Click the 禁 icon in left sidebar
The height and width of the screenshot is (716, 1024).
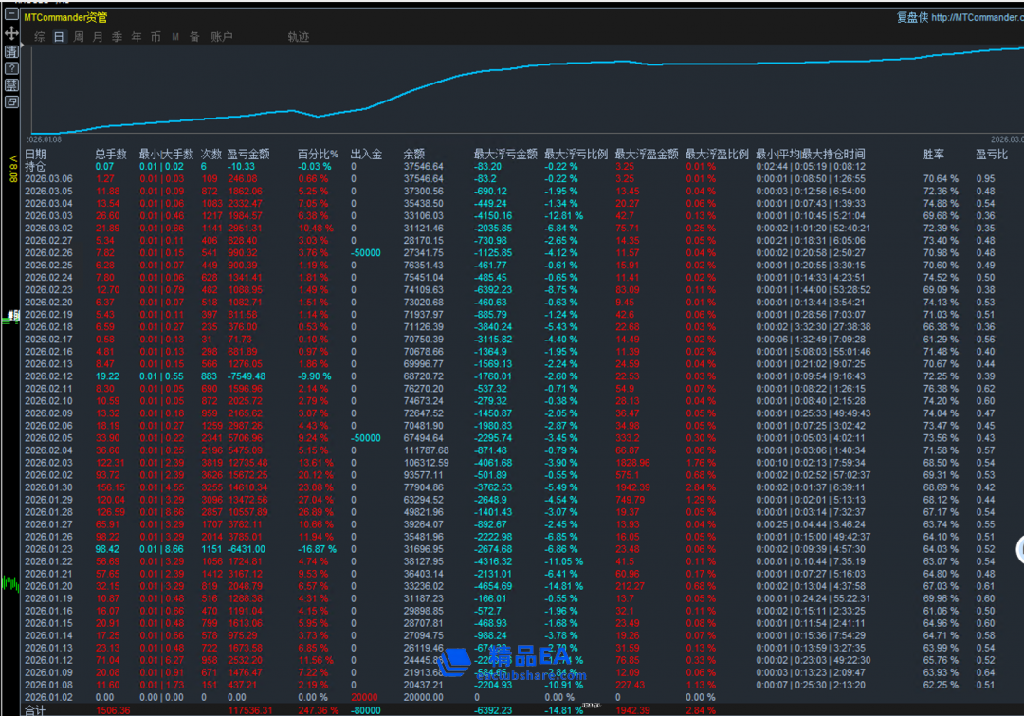tap(11, 85)
